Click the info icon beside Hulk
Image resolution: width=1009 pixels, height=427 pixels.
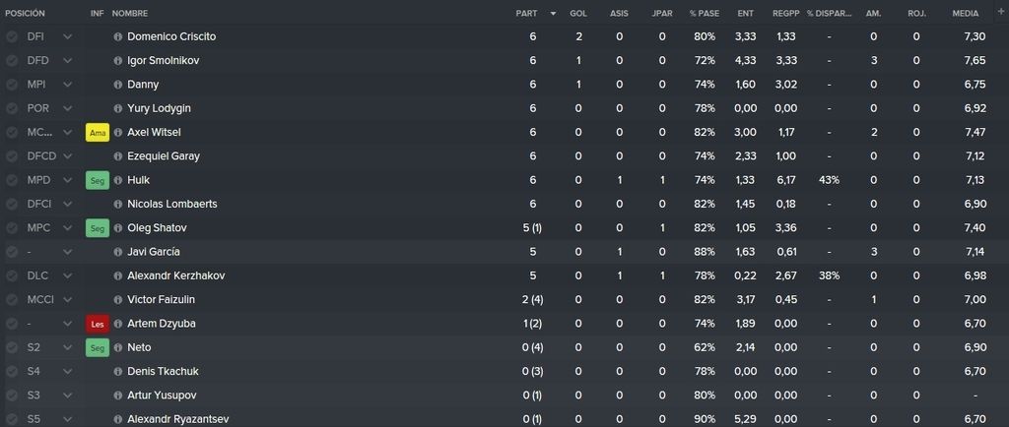coord(118,180)
